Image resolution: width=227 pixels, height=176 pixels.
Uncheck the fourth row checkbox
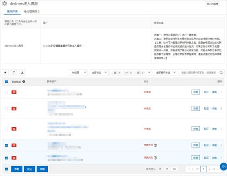(6, 146)
